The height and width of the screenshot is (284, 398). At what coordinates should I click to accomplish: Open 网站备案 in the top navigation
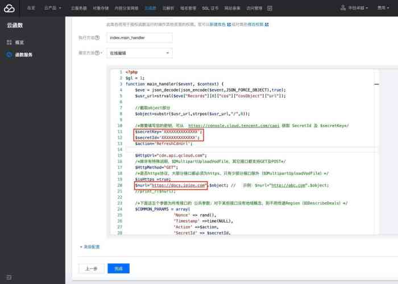coord(232,8)
